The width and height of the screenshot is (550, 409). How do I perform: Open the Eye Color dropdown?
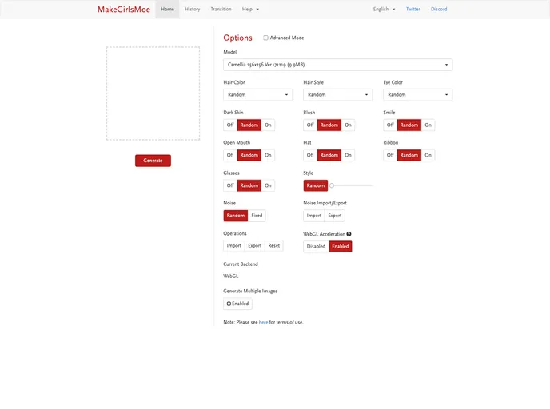click(417, 95)
